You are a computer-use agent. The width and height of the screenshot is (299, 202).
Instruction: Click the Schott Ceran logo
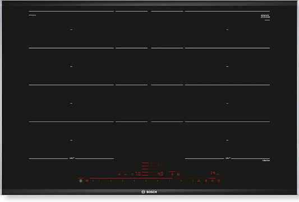[265, 16]
